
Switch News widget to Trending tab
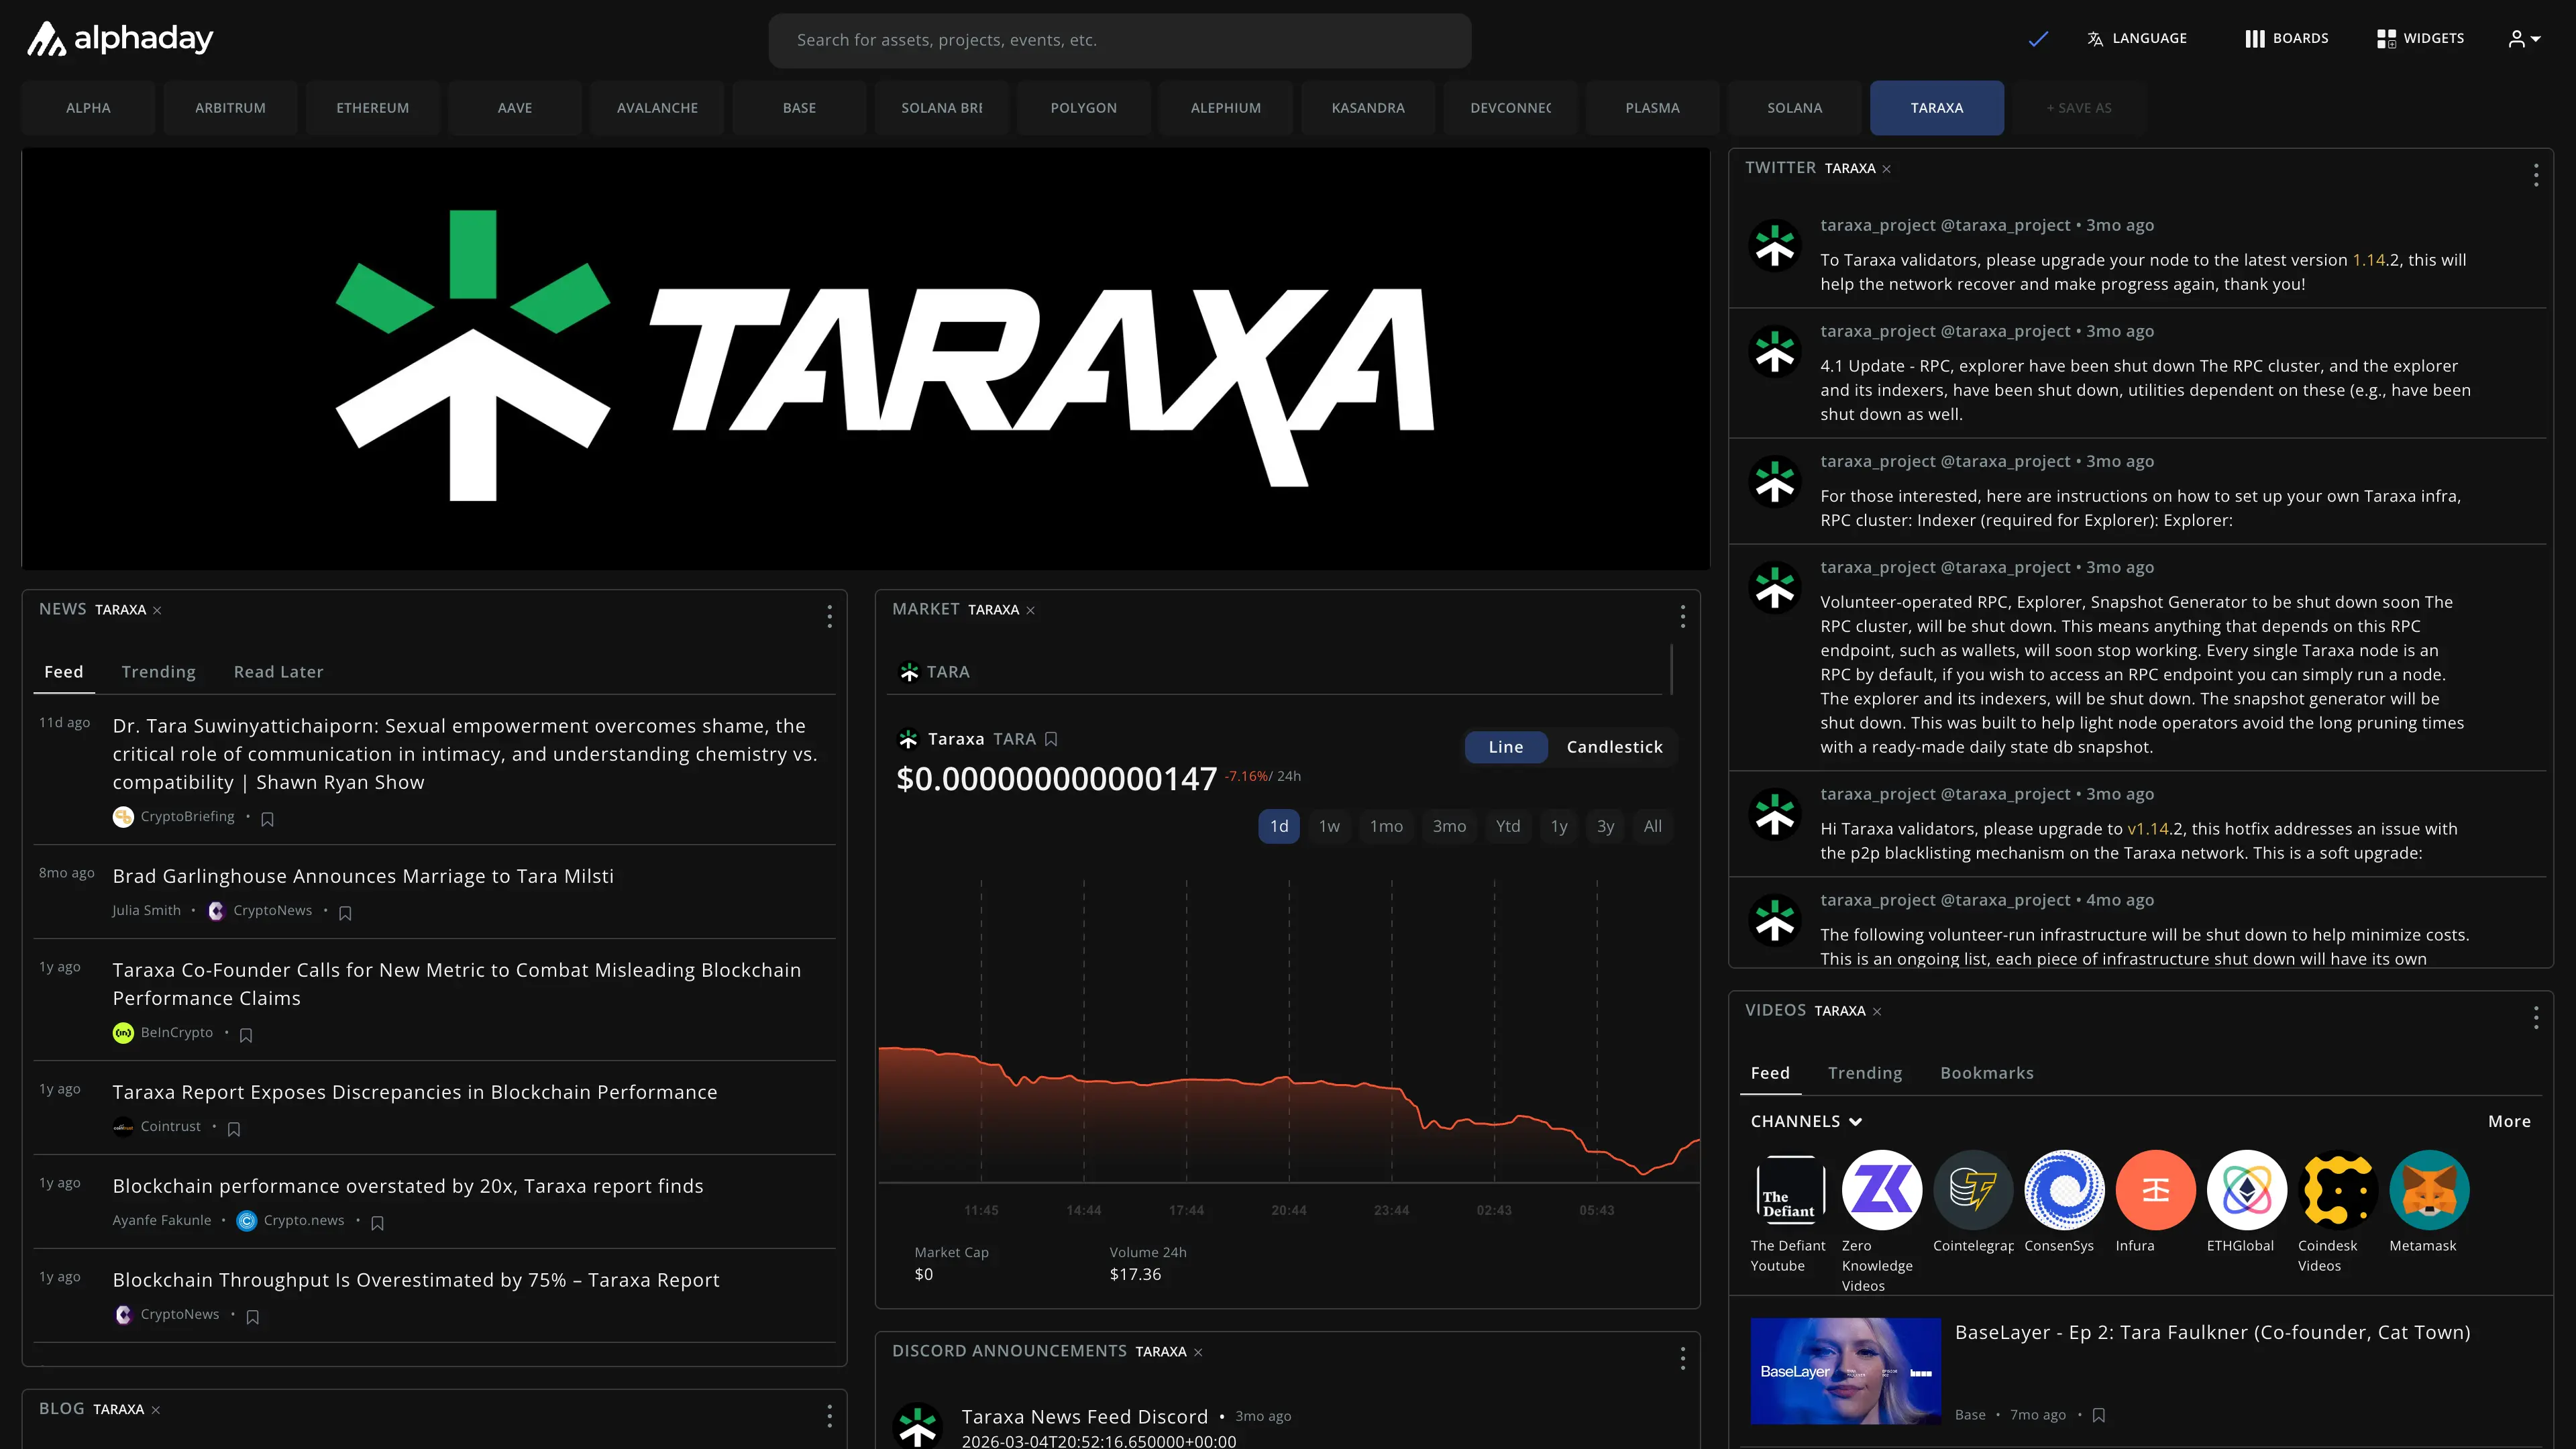coord(158,672)
